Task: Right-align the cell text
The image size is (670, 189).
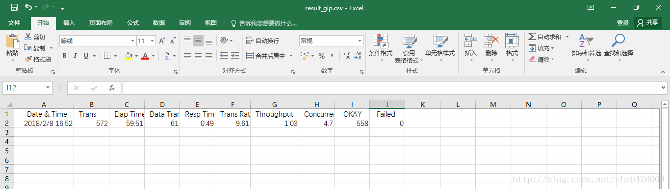Action: 209,56
